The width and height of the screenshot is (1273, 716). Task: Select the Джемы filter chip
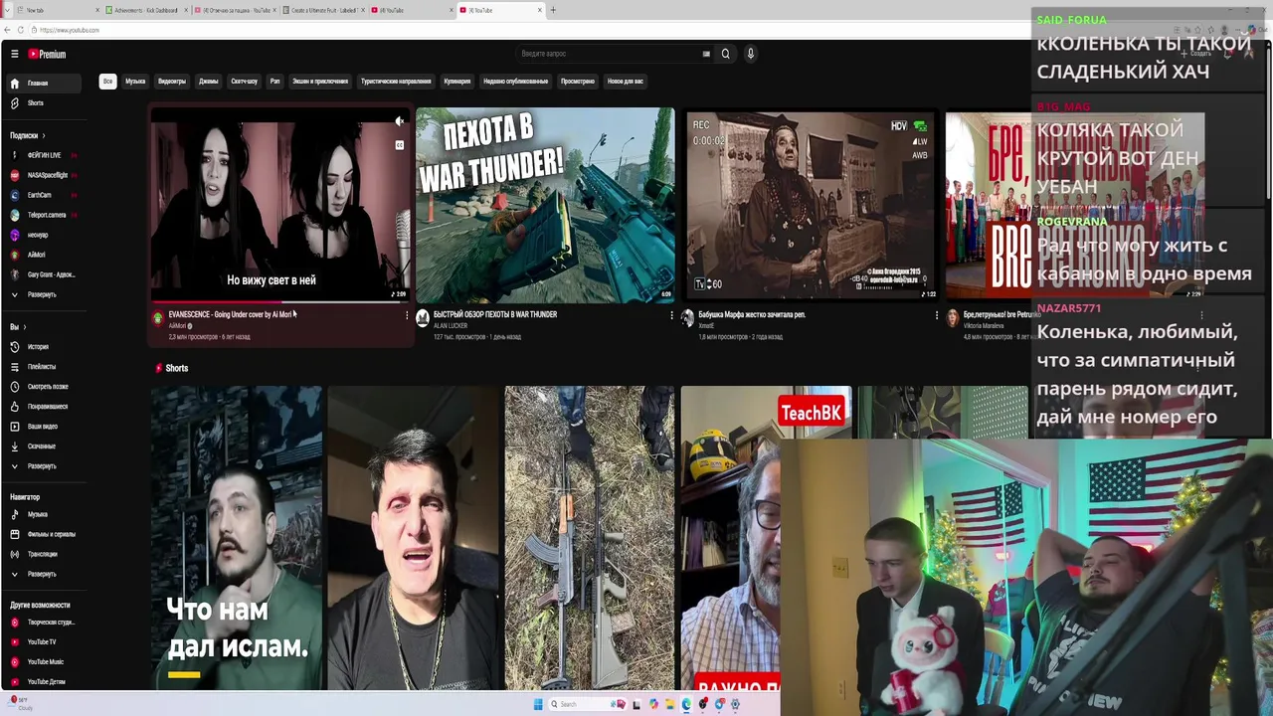208,82
